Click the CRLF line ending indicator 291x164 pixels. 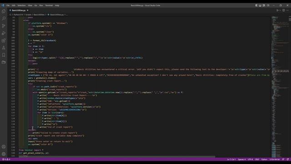click(x=257, y=159)
